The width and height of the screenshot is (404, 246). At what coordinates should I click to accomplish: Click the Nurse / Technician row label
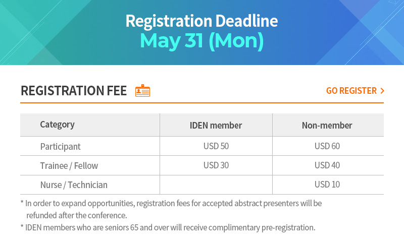[74, 185]
